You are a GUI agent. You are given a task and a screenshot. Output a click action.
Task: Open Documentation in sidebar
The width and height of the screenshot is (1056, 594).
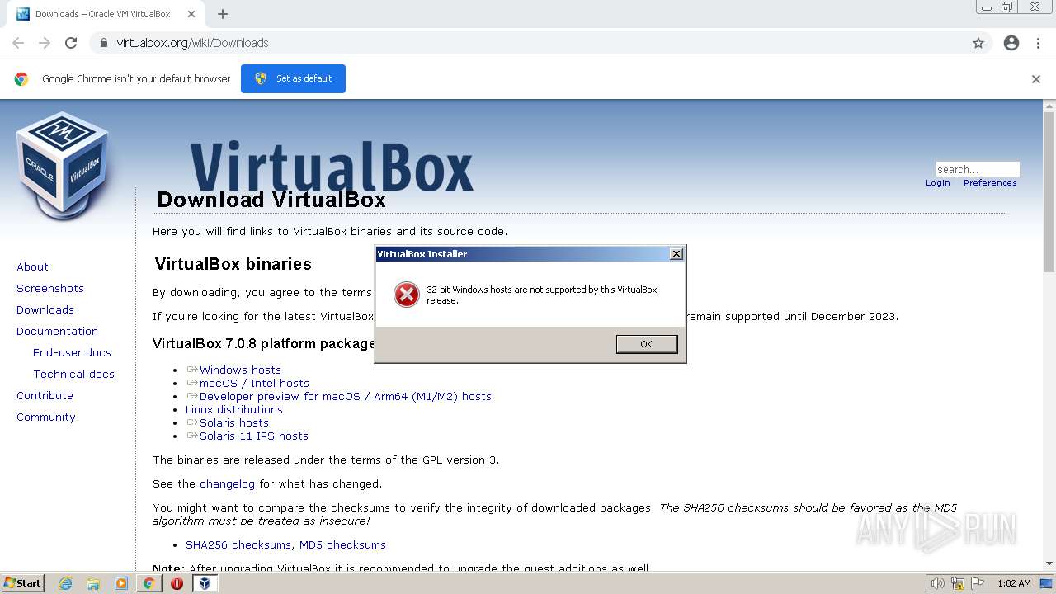57,331
